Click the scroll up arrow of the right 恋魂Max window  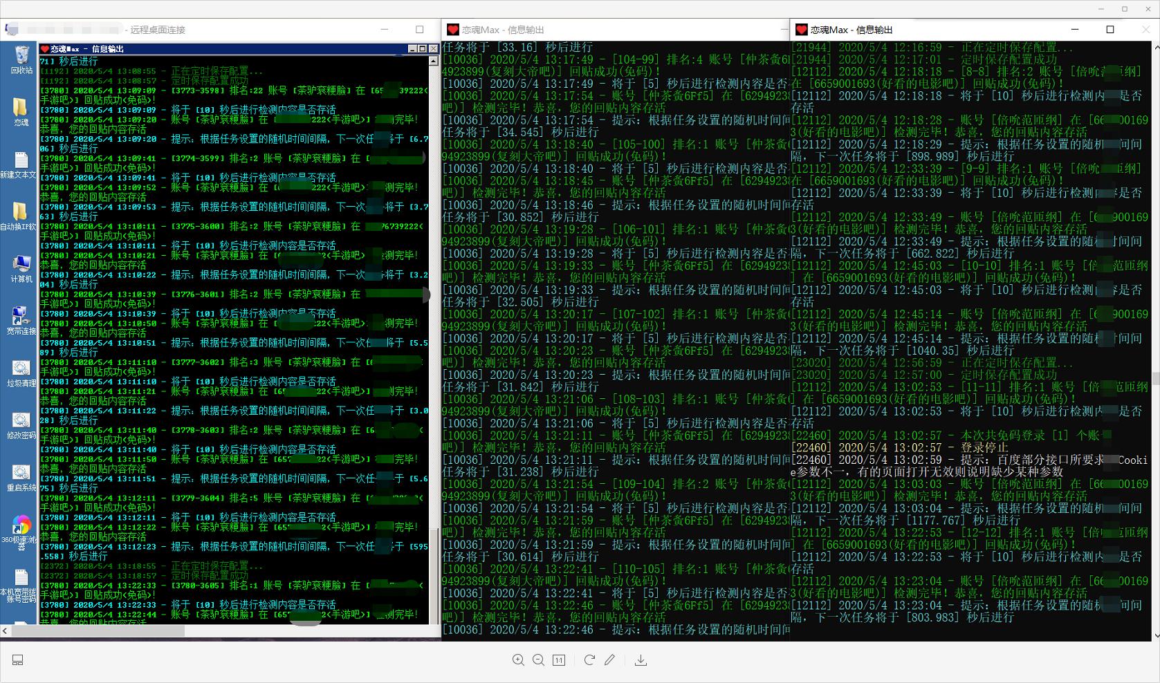point(1156,47)
